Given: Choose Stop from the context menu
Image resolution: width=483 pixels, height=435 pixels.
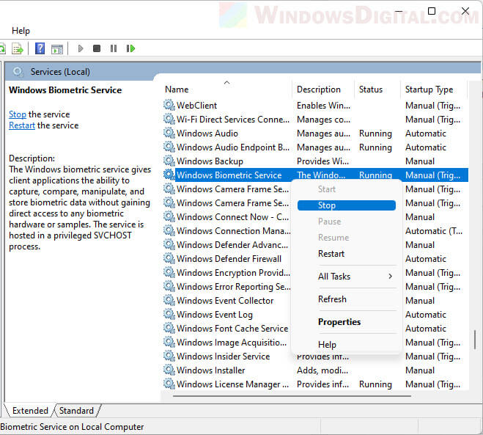Looking at the screenshot, I should (x=346, y=205).
